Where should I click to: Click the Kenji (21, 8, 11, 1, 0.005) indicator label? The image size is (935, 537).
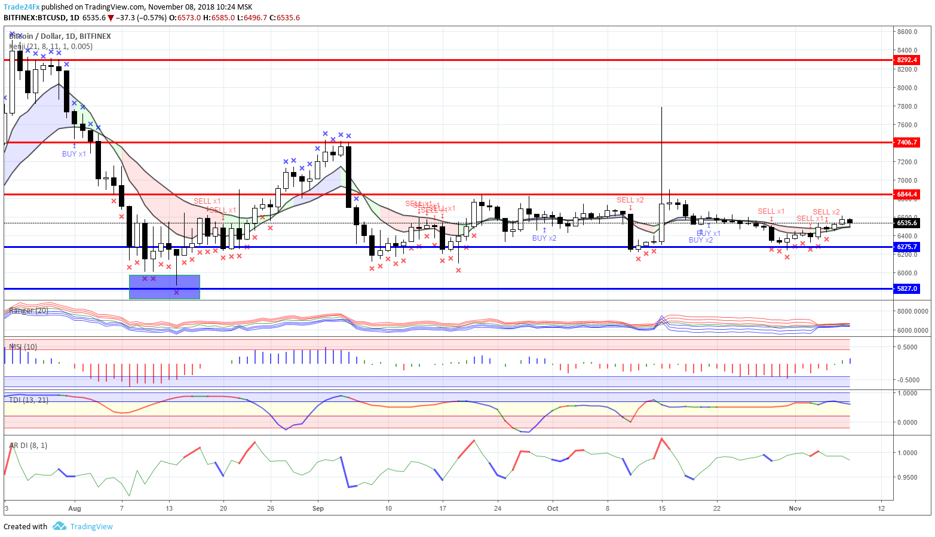click(x=51, y=46)
